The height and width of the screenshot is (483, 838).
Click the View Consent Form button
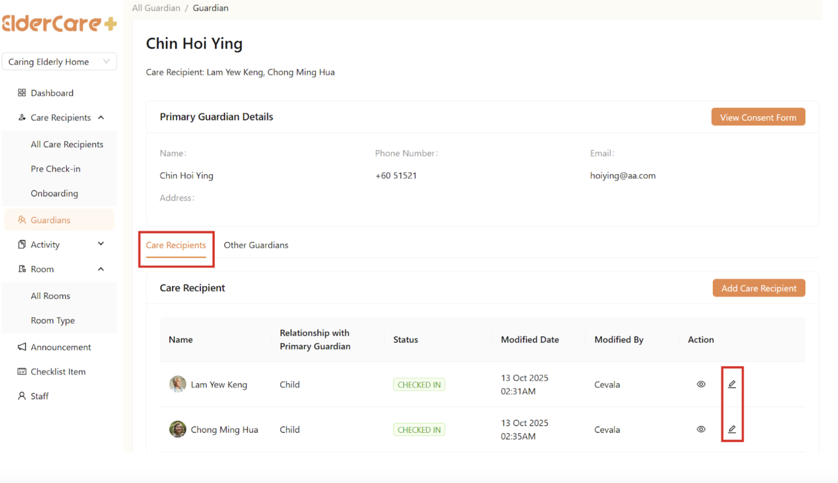(x=758, y=117)
